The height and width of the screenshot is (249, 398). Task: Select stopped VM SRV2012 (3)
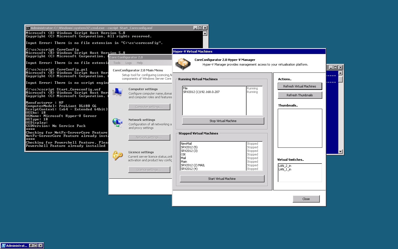tap(213, 151)
